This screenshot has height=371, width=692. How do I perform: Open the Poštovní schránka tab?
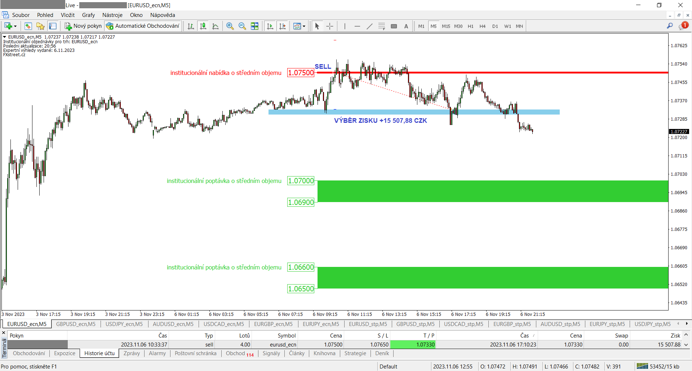(x=196, y=353)
